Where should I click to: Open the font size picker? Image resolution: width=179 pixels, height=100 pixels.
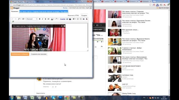pyautogui.click(x=23, y=19)
